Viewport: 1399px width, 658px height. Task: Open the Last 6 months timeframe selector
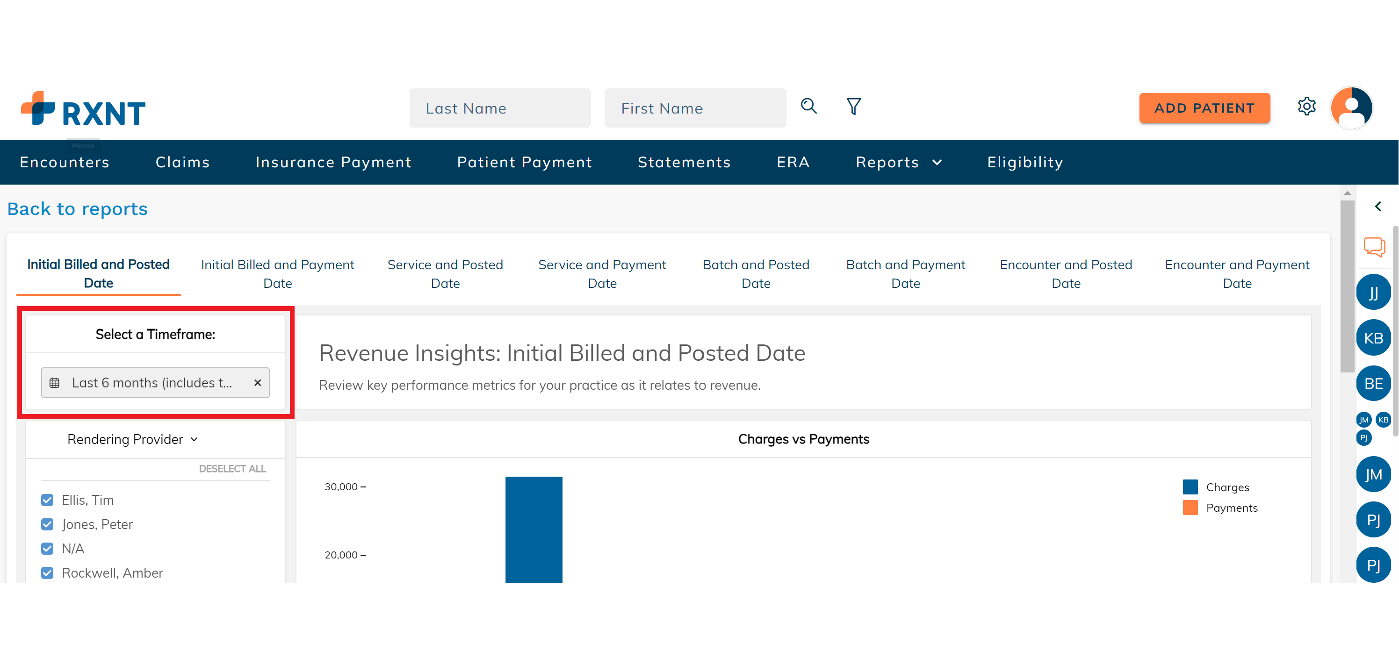tap(155, 383)
